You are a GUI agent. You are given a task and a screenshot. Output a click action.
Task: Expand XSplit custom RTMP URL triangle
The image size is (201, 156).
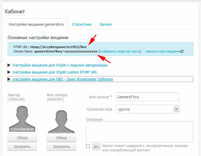(9, 72)
